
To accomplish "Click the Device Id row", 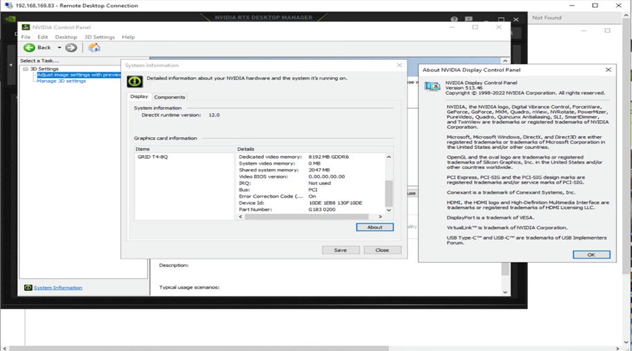I will [310, 203].
